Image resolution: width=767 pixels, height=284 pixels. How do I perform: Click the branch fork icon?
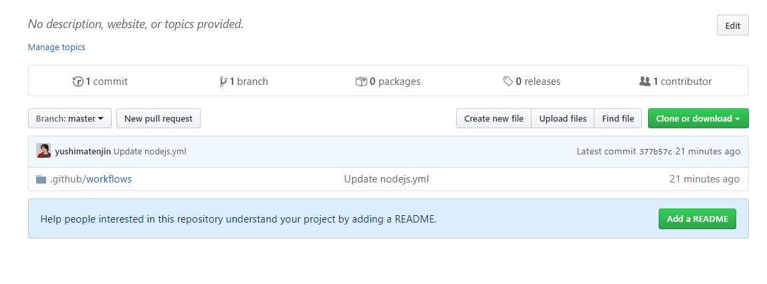point(223,82)
